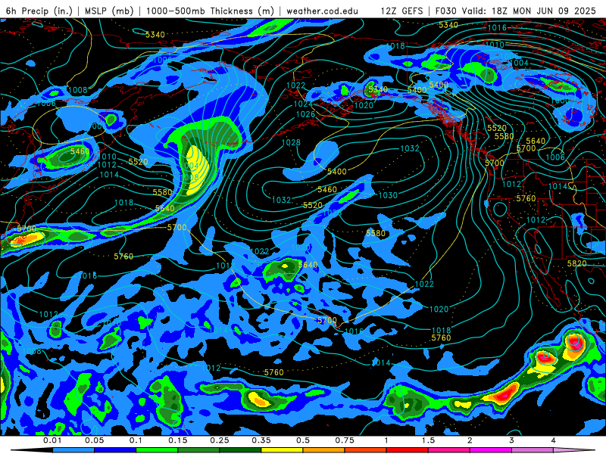Click the yellow 0.35 legend swatch
The width and height of the screenshot is (606, 454).
coord(282,450)
